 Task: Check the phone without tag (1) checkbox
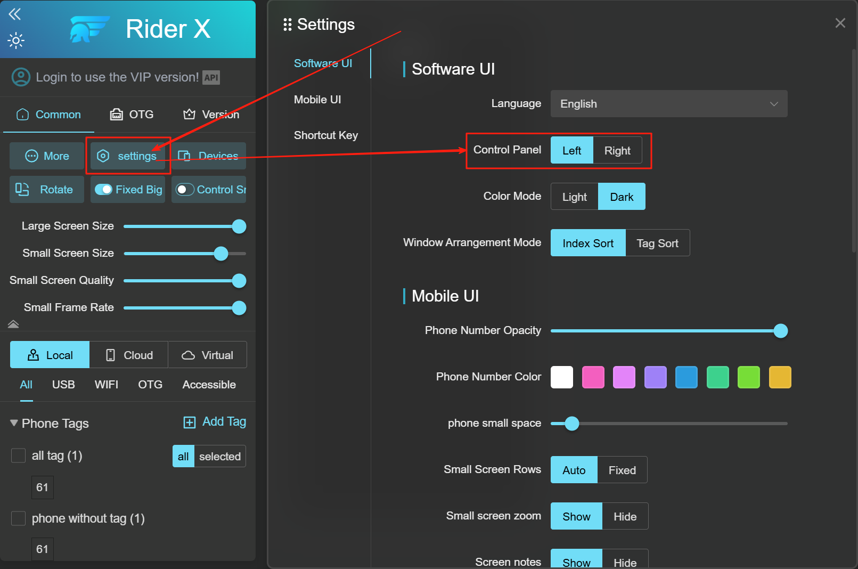19,518
